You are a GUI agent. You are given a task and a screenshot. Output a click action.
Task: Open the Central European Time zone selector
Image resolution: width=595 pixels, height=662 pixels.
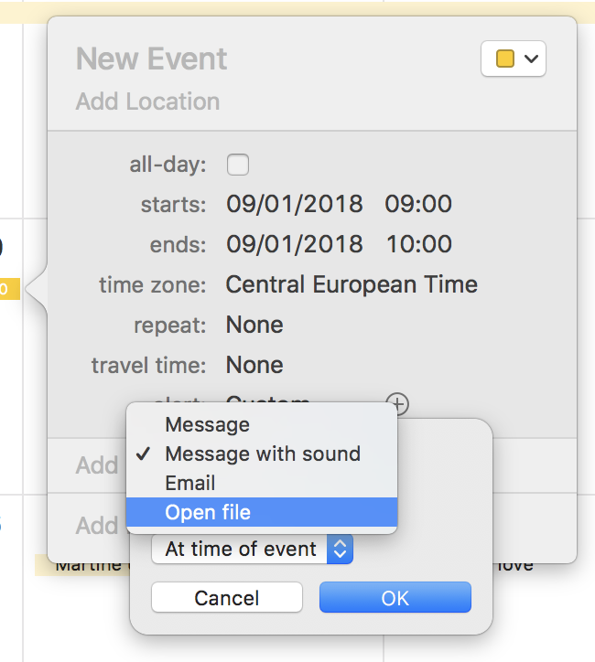coord(352,284)
